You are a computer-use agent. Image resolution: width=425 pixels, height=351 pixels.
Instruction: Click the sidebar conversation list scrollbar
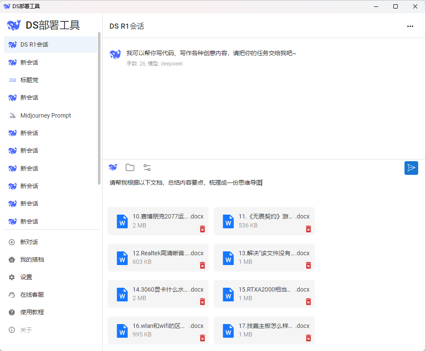coord(99,109)
